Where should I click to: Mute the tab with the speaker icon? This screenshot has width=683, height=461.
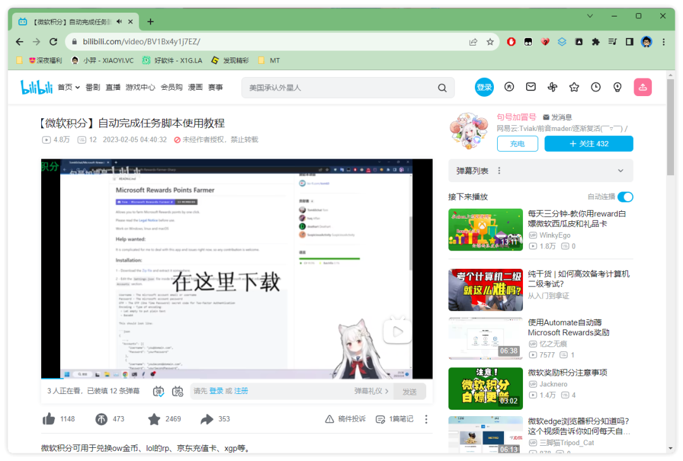tap(119, 22)
